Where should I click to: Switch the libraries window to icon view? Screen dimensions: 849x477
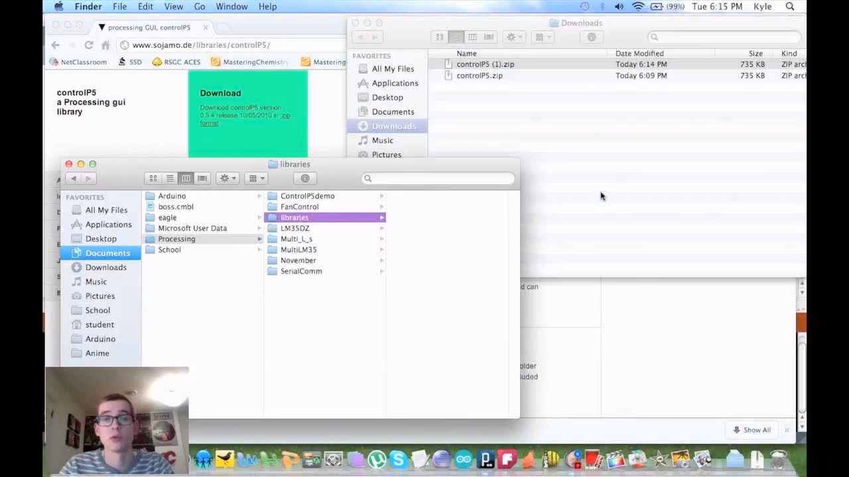click(153, 178)
